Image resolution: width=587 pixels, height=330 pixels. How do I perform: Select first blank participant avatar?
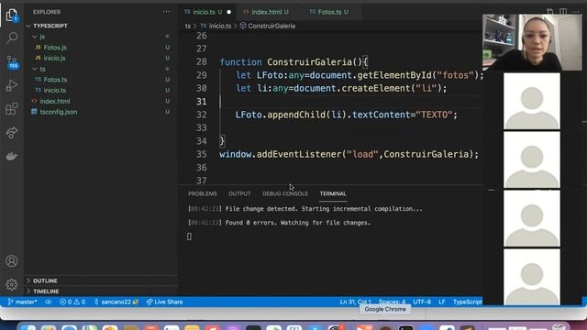pos(532,101)
